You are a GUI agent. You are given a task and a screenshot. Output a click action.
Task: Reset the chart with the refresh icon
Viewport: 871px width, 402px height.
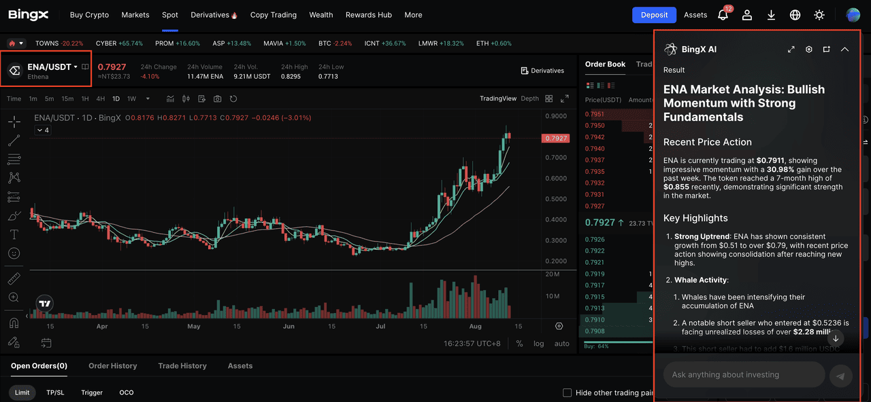pyautogui.click(x=233, y=99)
